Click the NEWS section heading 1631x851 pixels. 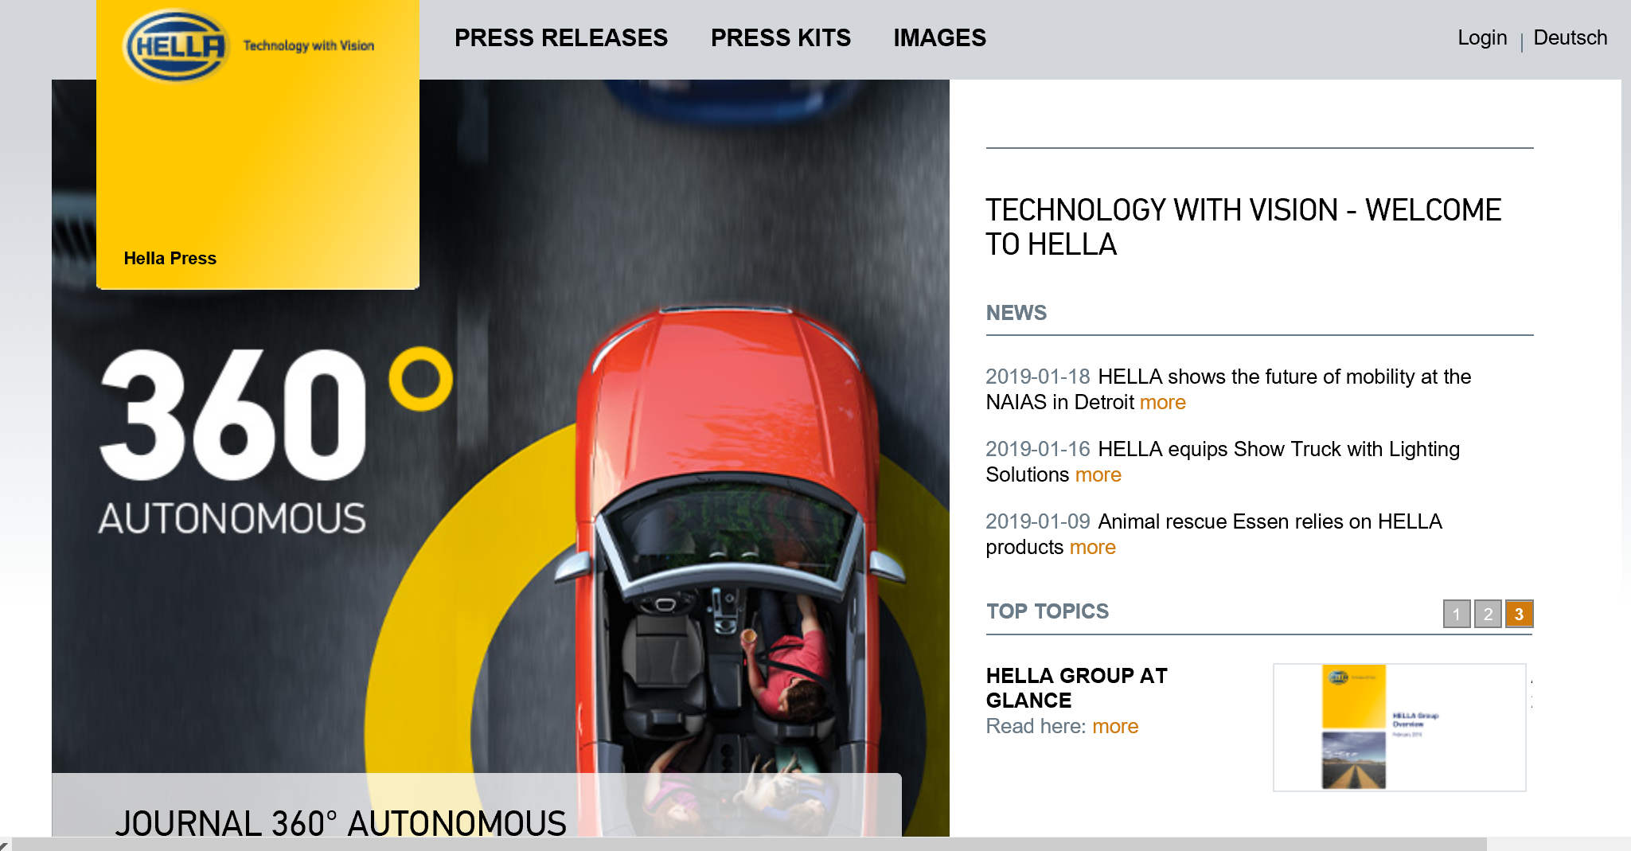tap(1016, 313)
